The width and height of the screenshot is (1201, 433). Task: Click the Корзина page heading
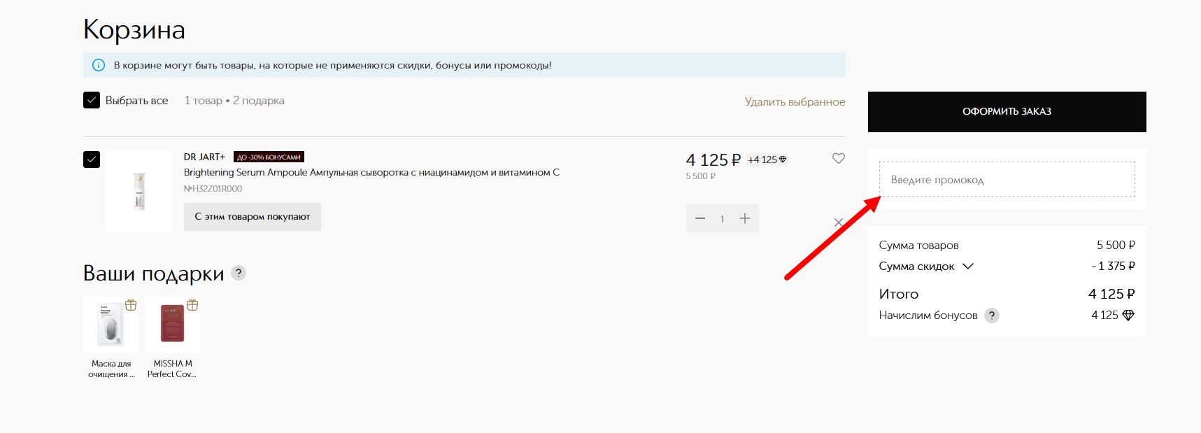click(x=134, y=30)
